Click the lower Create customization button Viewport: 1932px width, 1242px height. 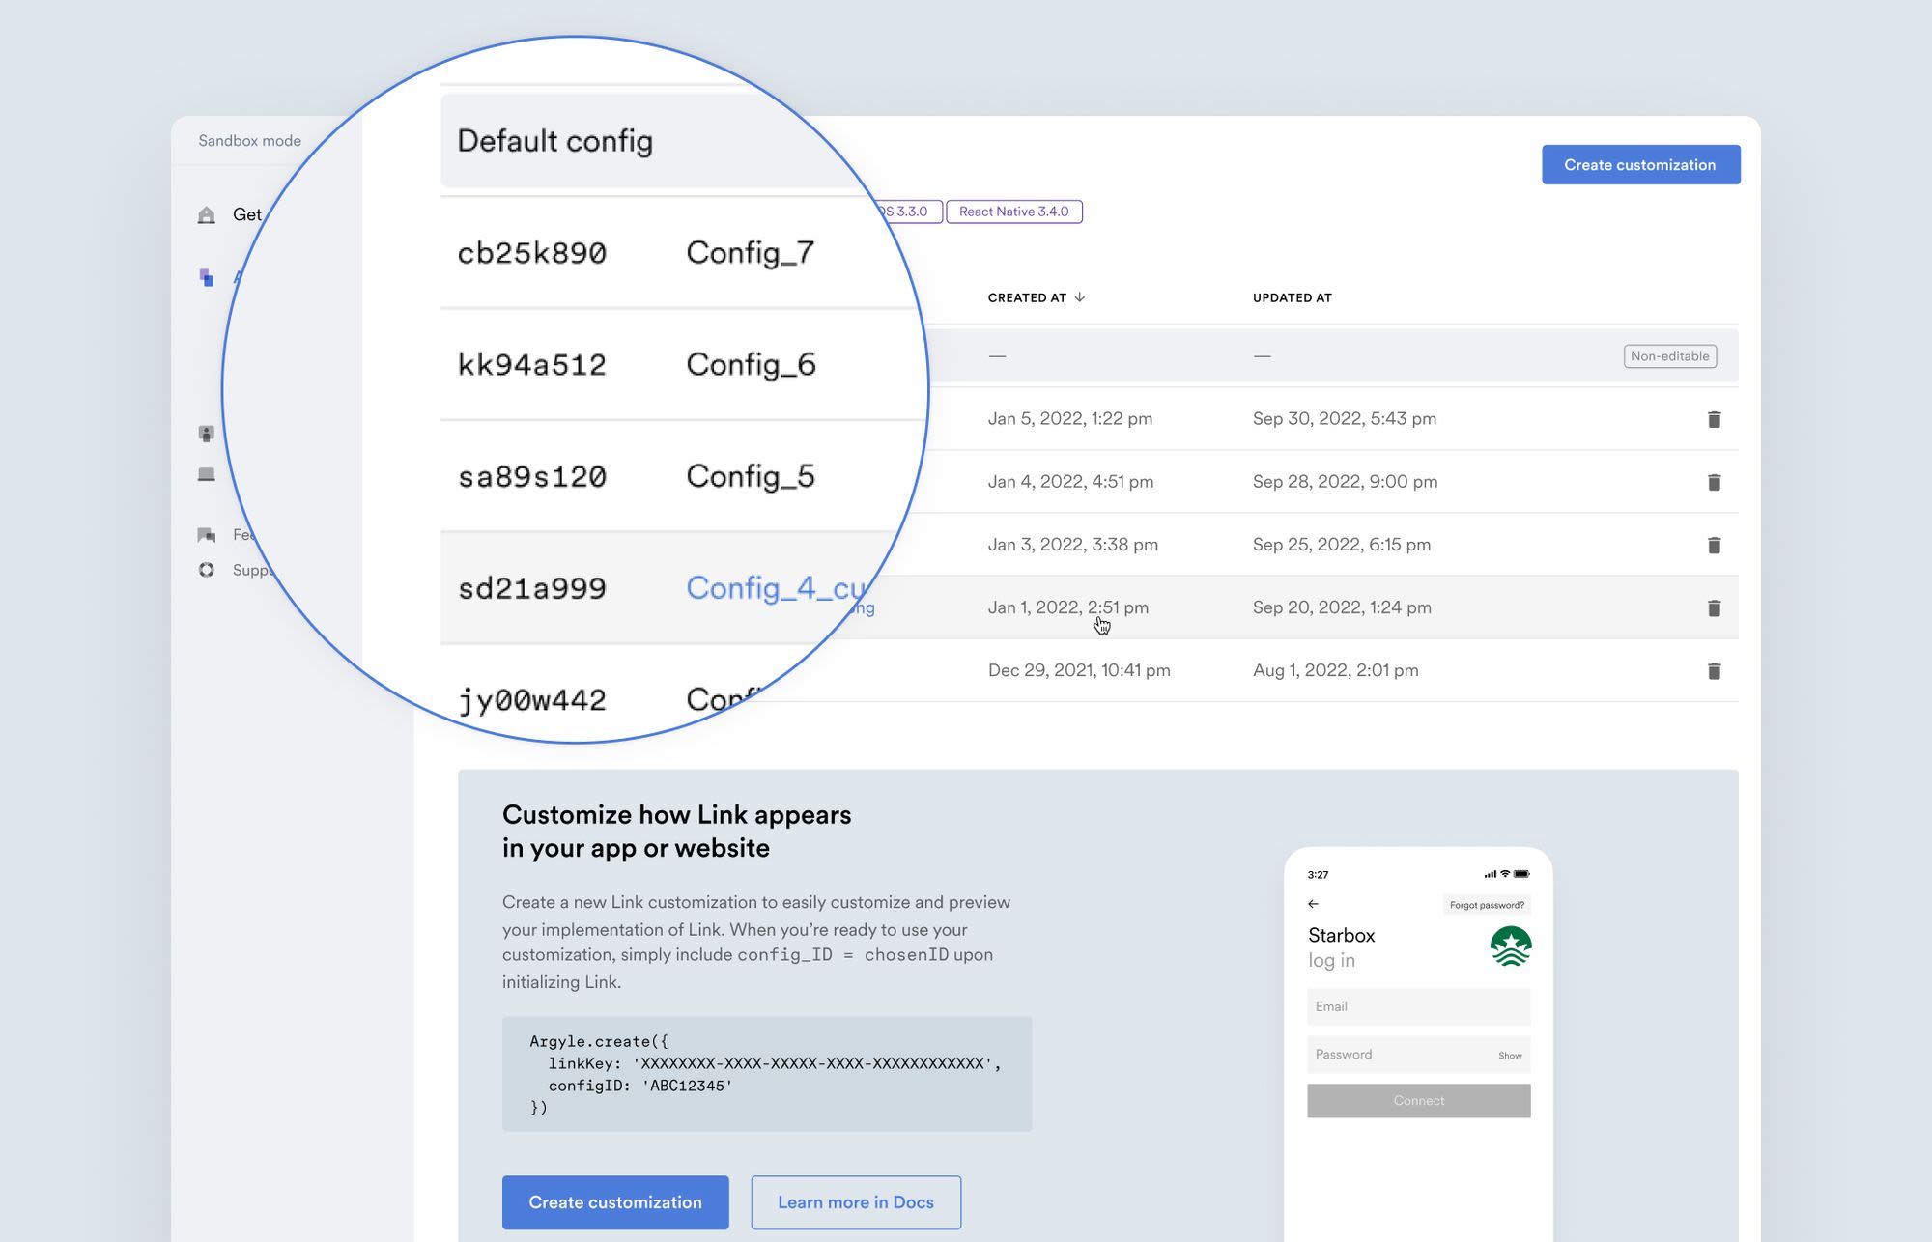point(615,1202)
